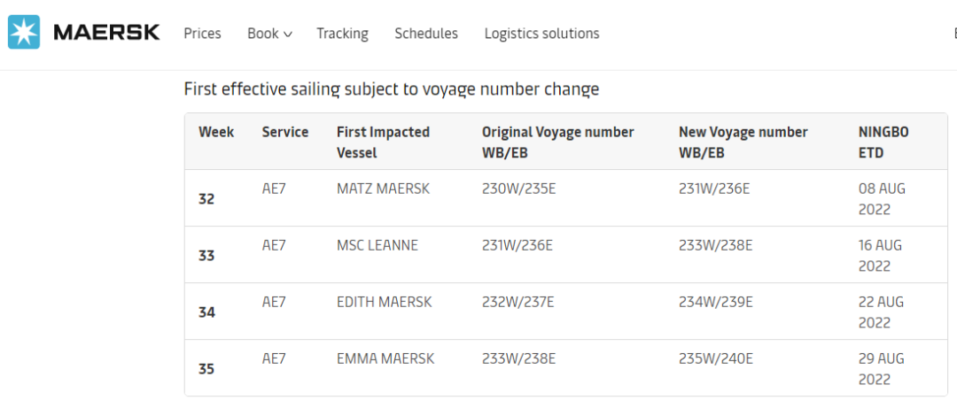The image size is (957, 408).
Task: Select the EMMA MAERSK vessel cell
Action: [x=384, y=358]
